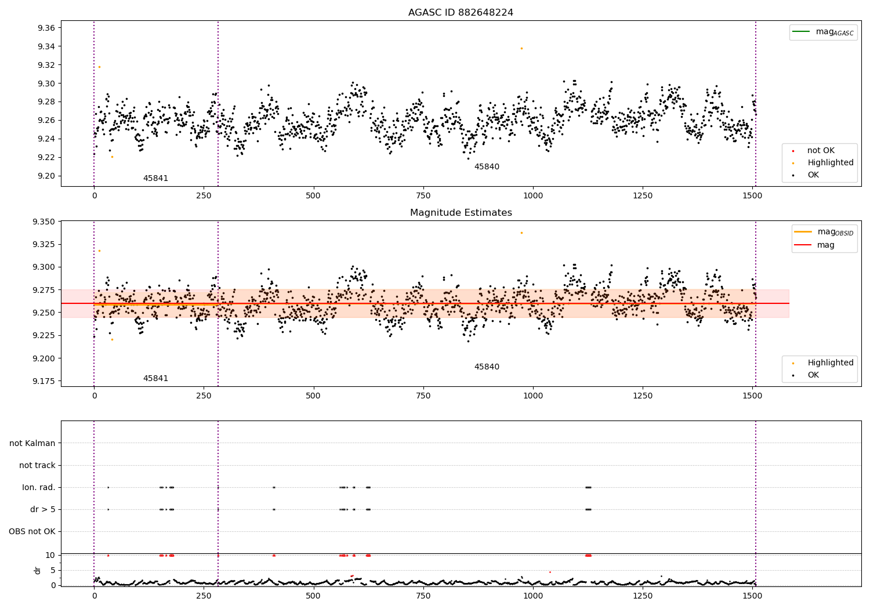Click the mag AGASC legend entry in top plot

click(823, 32)
